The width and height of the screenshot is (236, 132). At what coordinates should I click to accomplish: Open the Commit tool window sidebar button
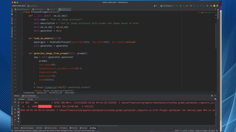pos(12,21)
